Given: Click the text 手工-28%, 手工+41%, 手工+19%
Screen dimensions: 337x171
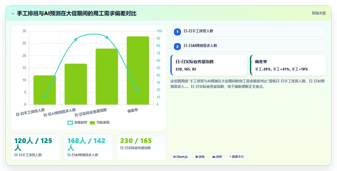Looking at the screenshot, I should (281, 69).
